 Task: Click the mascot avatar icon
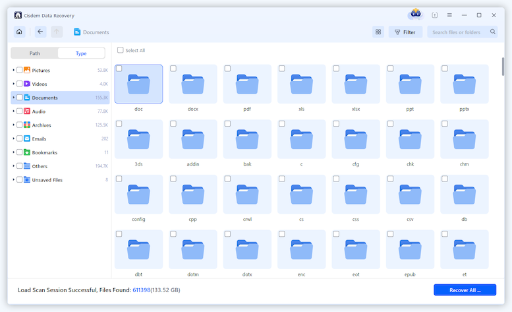tap(414, 14)
